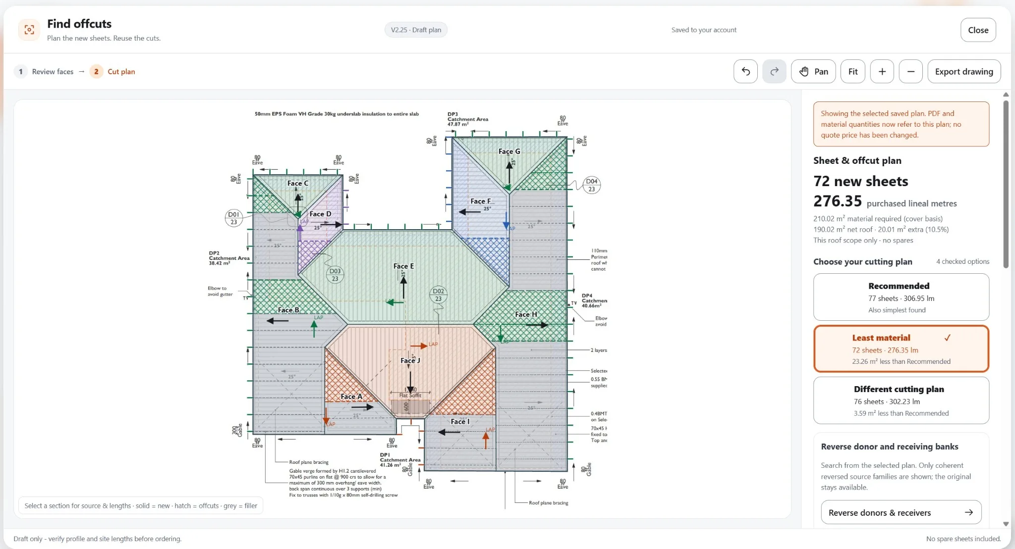Select Face G section of the roof
This screenshot has height=549, width=1015.
tap(509, 151)
